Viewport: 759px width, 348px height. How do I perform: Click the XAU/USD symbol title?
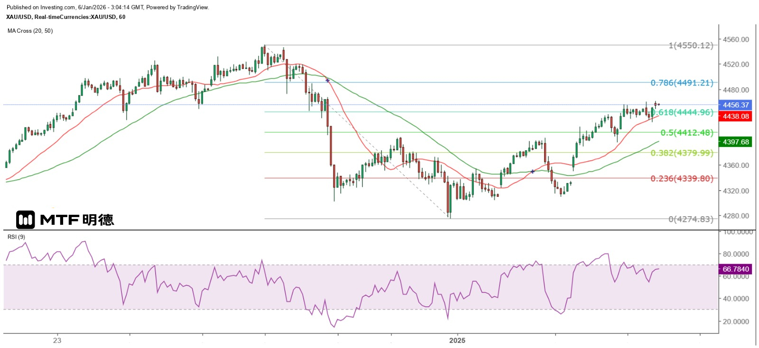(66, 17)
